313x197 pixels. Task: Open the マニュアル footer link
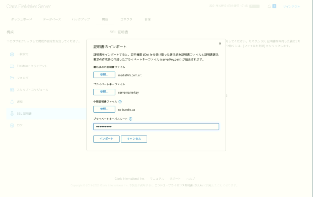[x=157, y=179]
